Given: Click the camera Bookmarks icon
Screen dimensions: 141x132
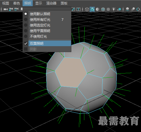Looking at the screenshot, I should click(x=22, y=9).
